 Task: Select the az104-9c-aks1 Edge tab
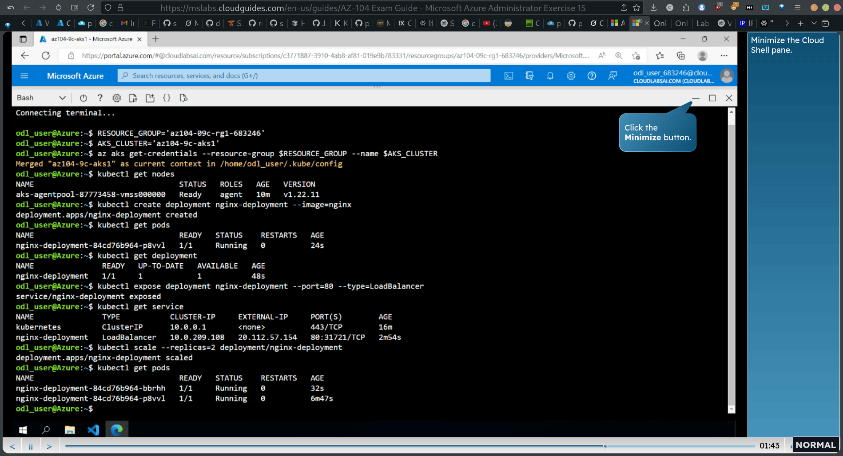pyautogui.click(x=91, y=39)
